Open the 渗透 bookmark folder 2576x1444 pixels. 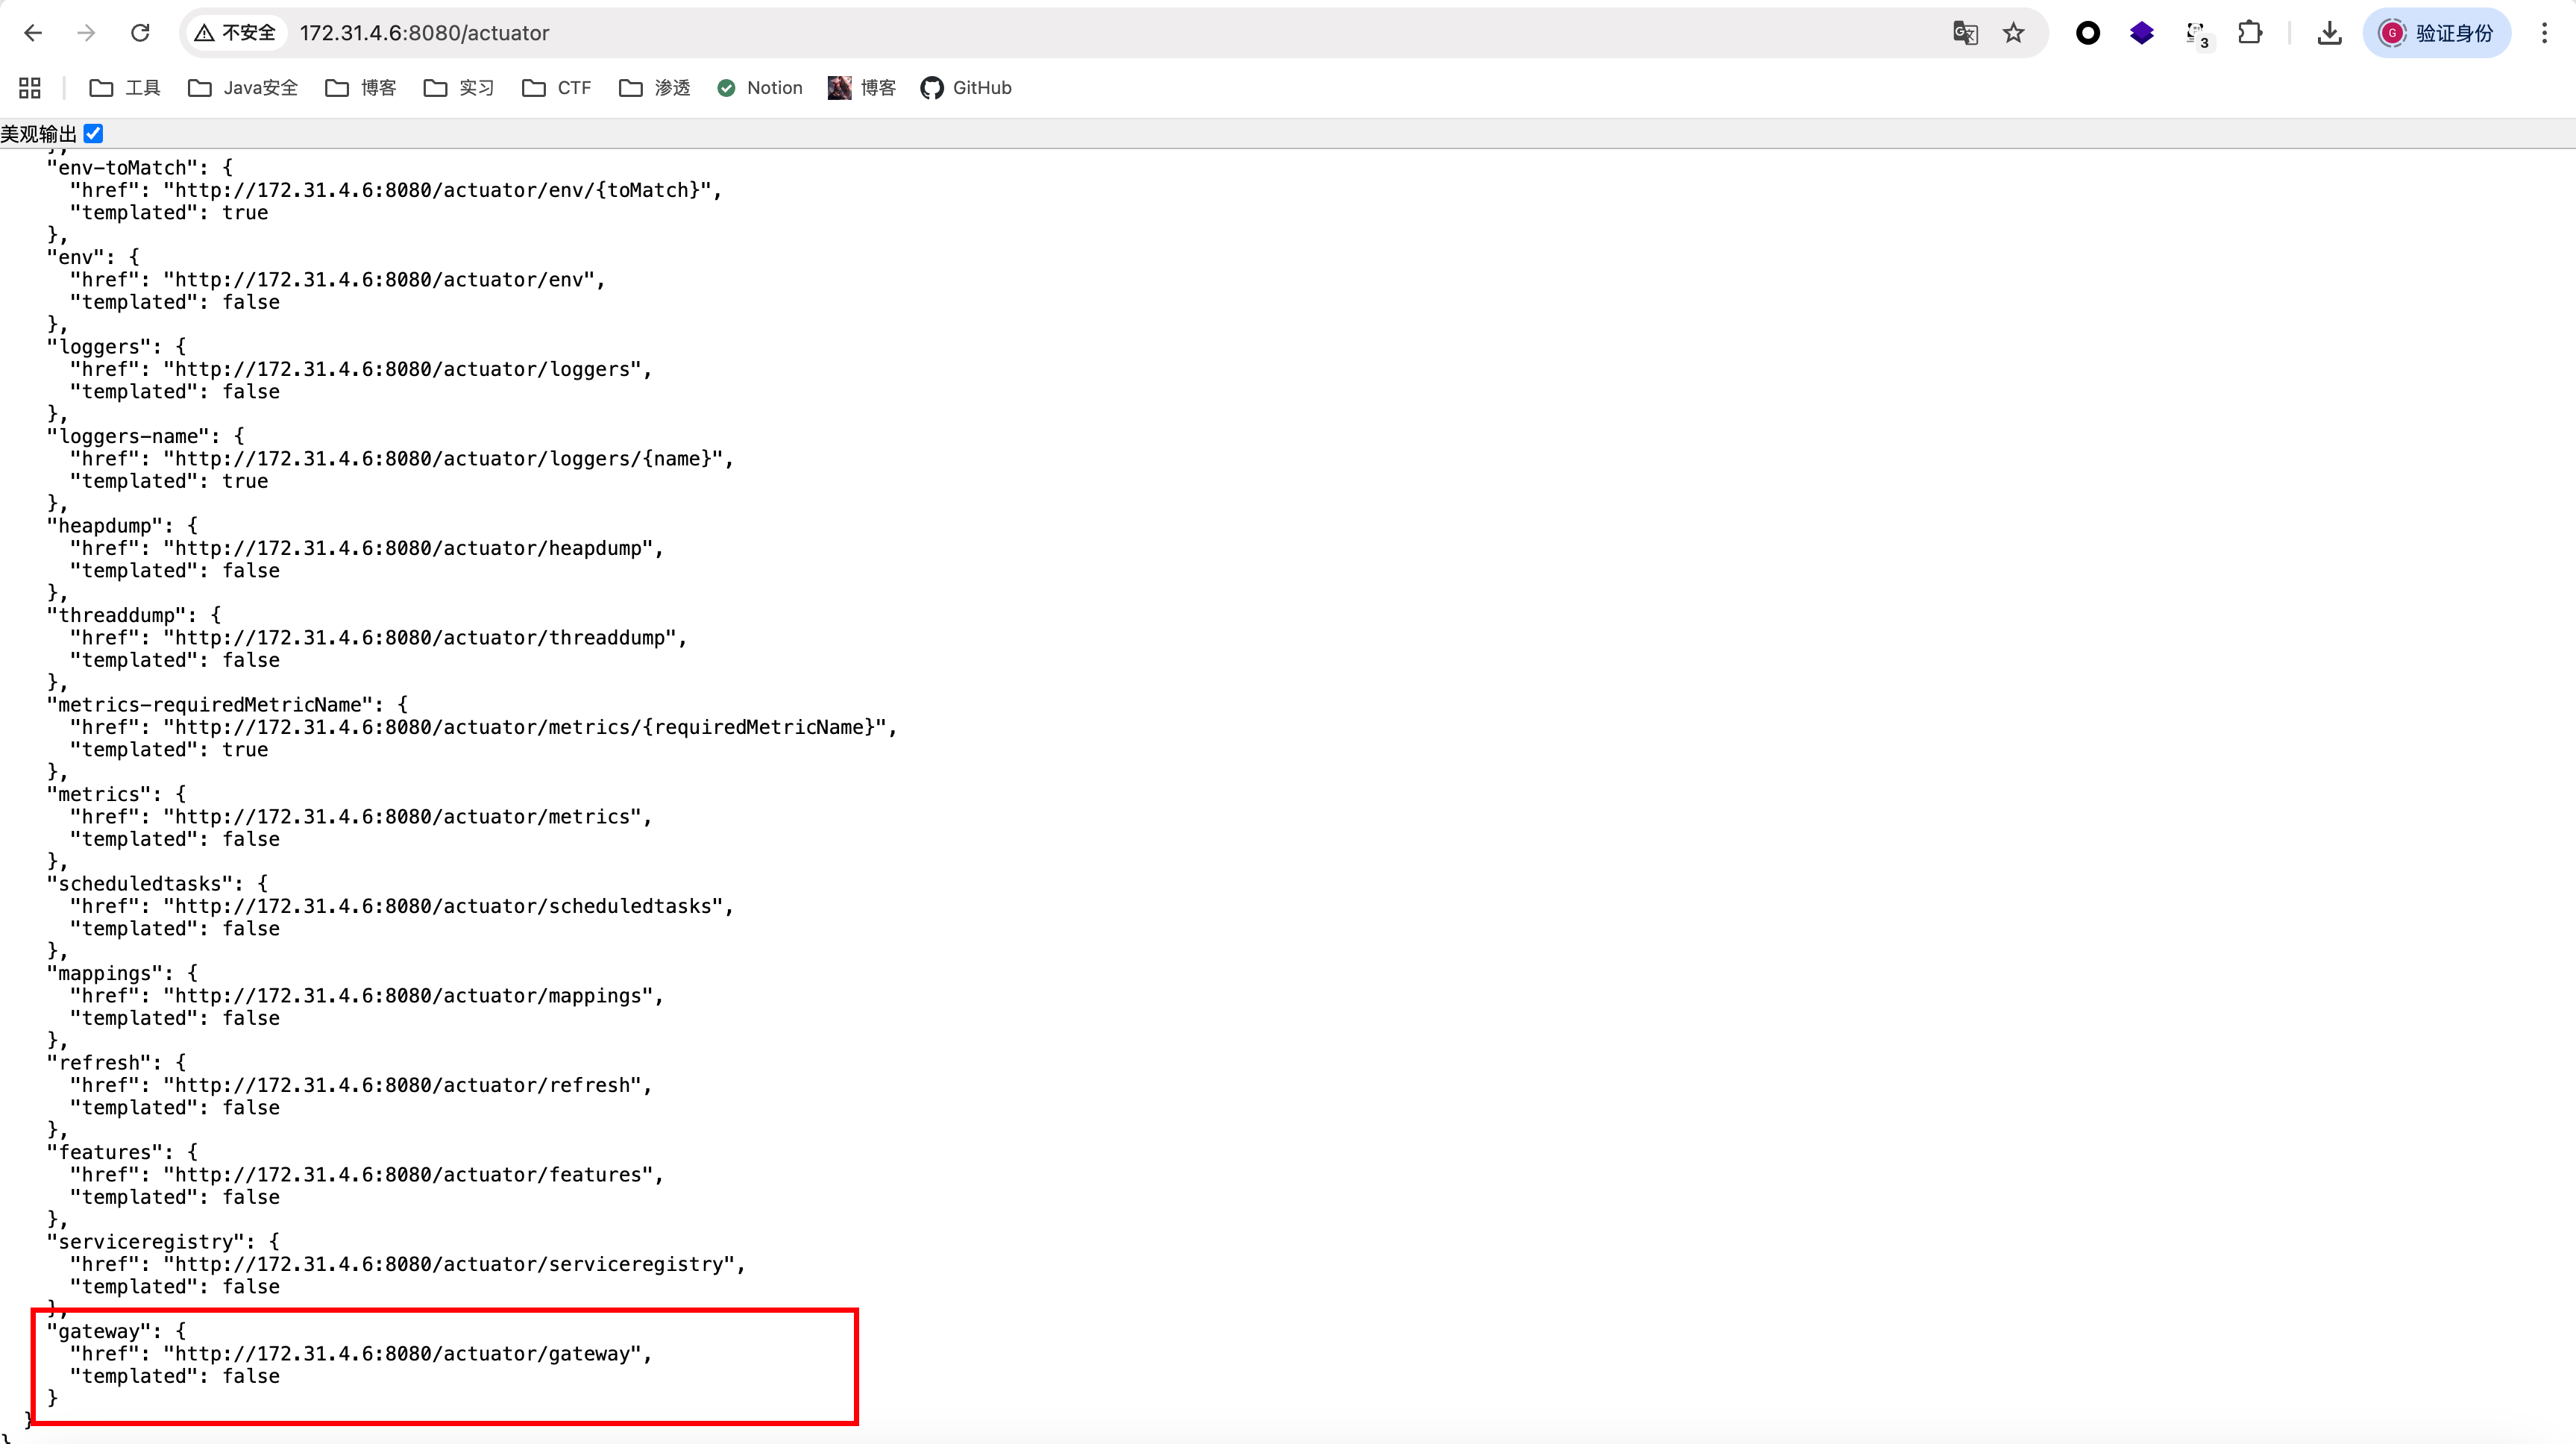click(x=655, y=88)
